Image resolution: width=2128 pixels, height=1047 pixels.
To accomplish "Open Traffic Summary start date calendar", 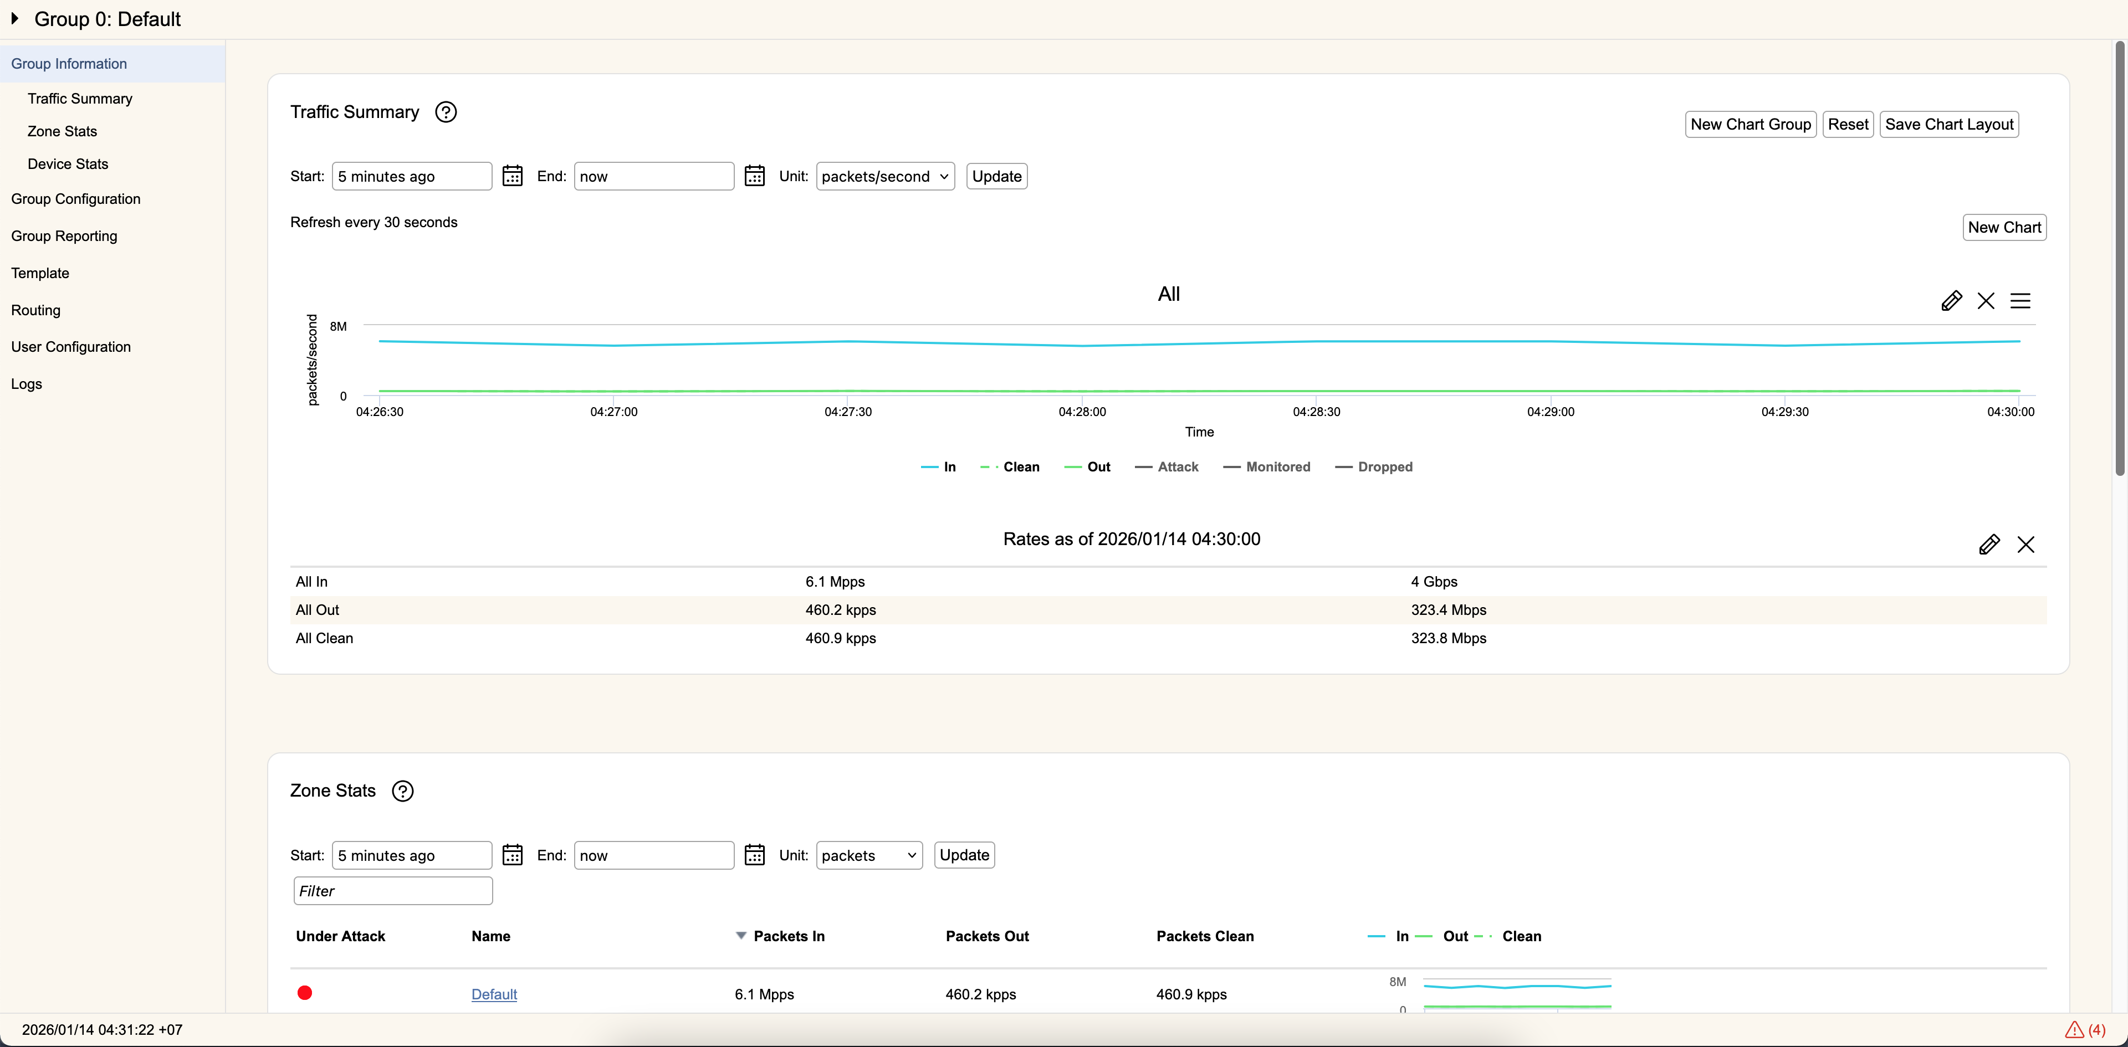I will [x=512, y=176].
